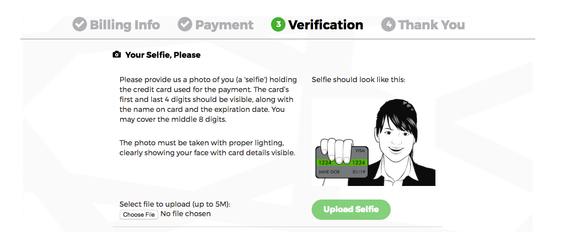Click the 'Select file to upload' label
The height and width of the screenshot is (232, 561).
pyautogui.click(x=175, y=204)
